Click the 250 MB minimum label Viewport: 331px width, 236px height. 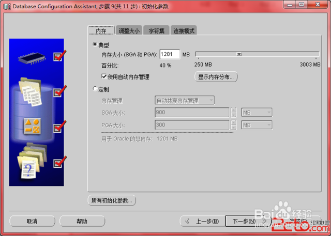(x=203, y=65)
